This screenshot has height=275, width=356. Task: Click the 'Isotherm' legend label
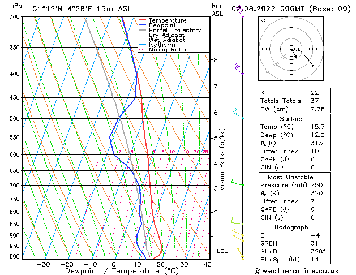click(x=162, y=45)
